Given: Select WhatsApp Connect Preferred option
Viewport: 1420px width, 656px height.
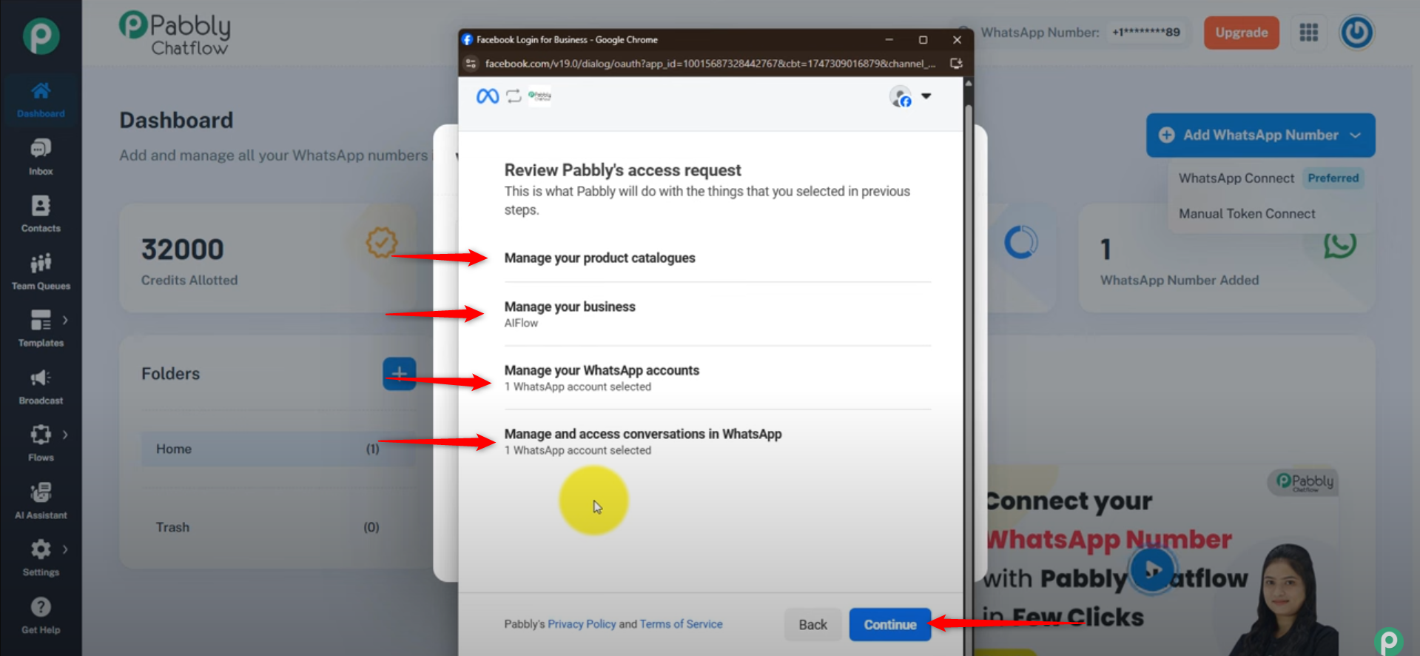Looking at the screenshot, I should (x=1269, y=178).
